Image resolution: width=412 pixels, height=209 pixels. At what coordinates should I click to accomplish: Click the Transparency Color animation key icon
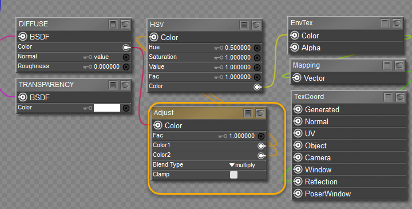[x=88, y=108]
